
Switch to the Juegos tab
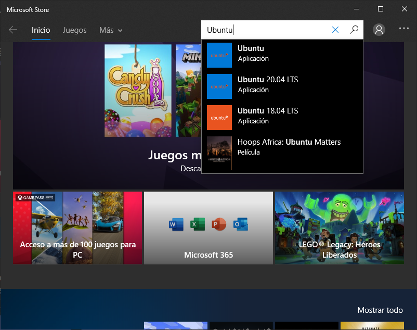click(x=74, y=30)
